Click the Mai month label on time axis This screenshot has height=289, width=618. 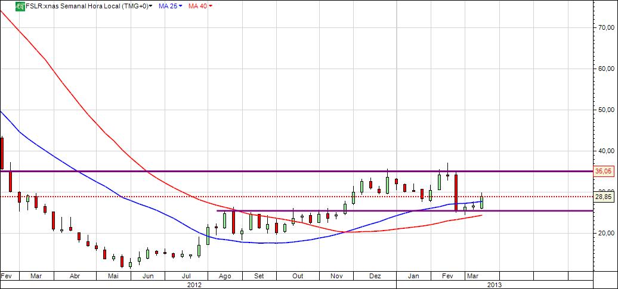click(113, 276)
